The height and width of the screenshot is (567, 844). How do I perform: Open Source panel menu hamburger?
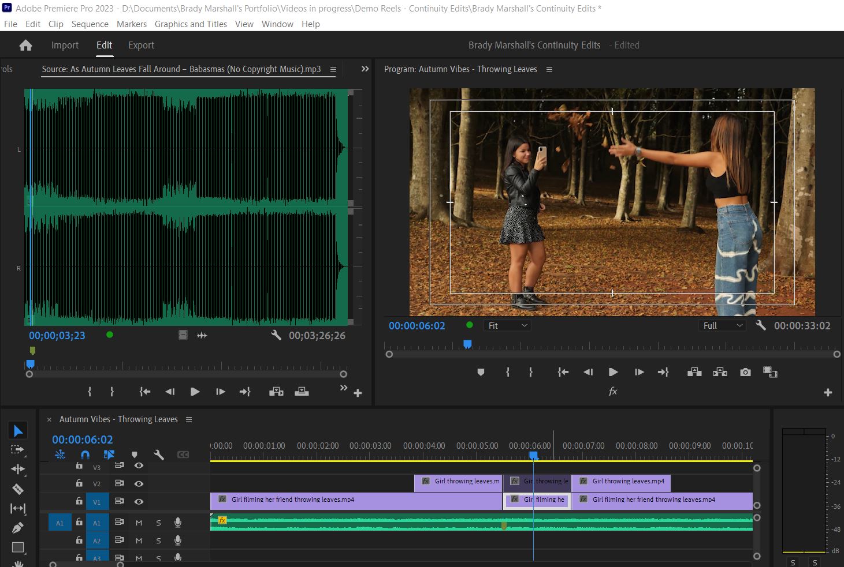point(333,69)
